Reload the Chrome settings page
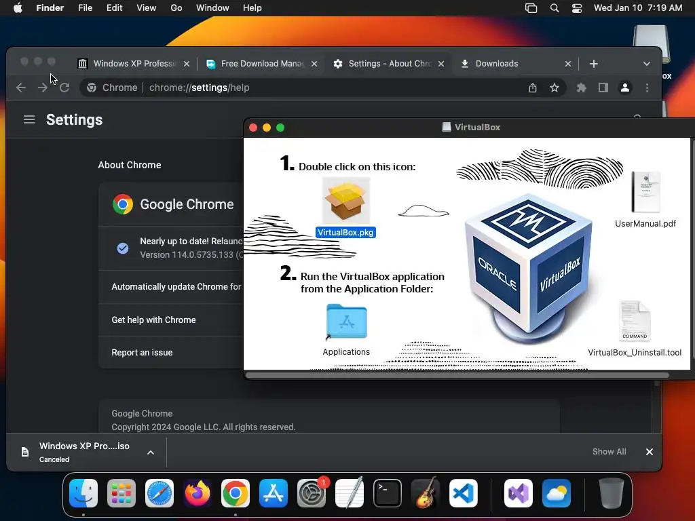The image size is (695, 521). pos(64,88)
